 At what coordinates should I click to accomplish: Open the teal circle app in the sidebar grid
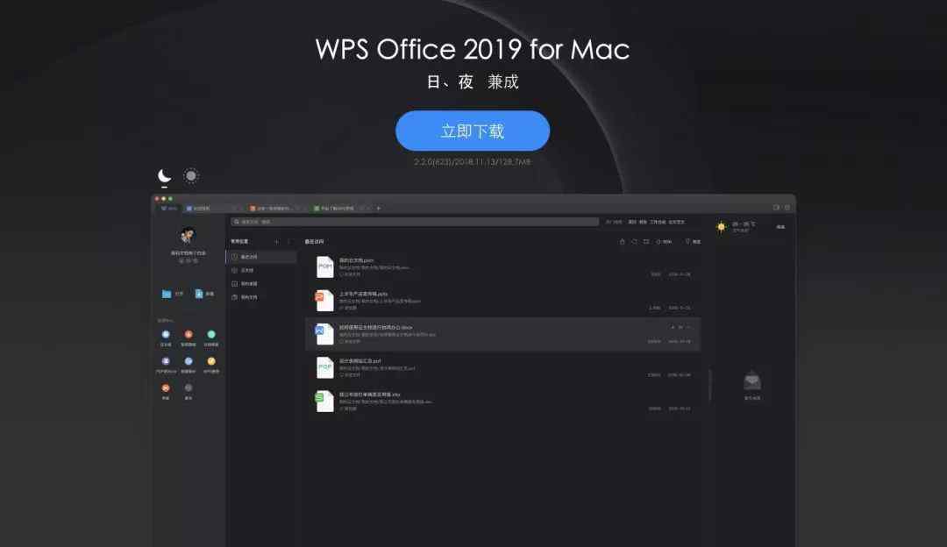[211, 335]
